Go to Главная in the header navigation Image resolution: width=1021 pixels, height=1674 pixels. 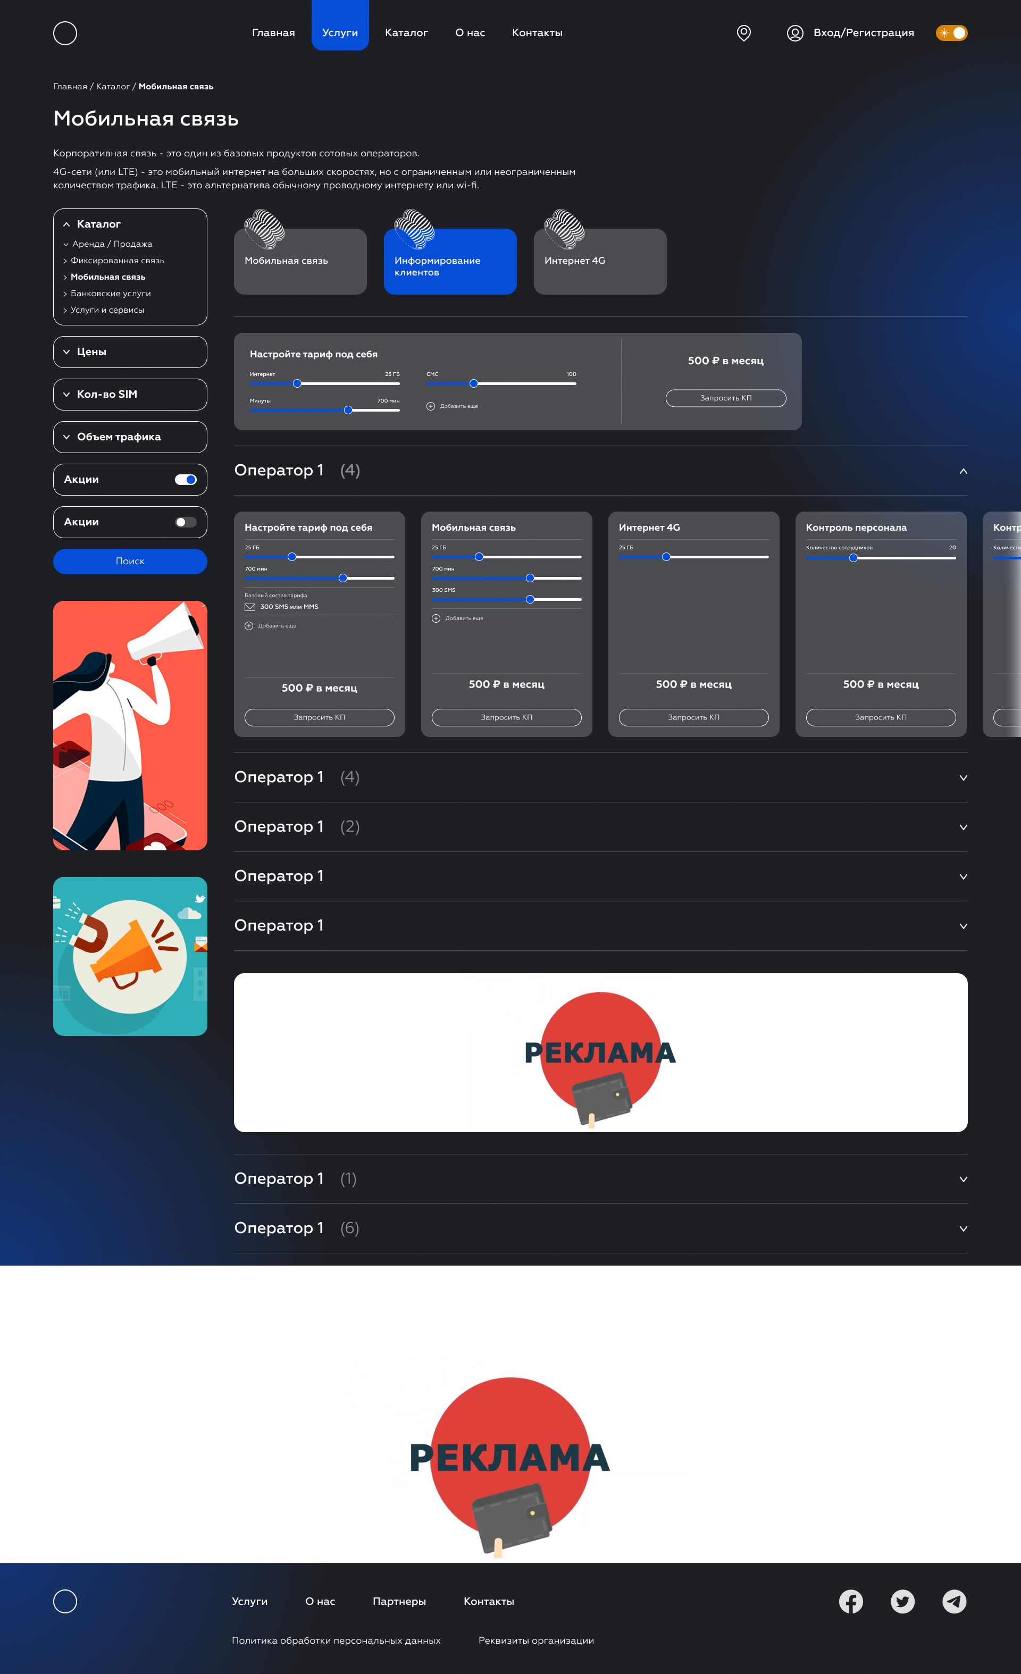click(273, 32)
